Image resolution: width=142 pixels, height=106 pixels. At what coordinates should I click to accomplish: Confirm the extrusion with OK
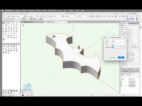pos(121,57)
